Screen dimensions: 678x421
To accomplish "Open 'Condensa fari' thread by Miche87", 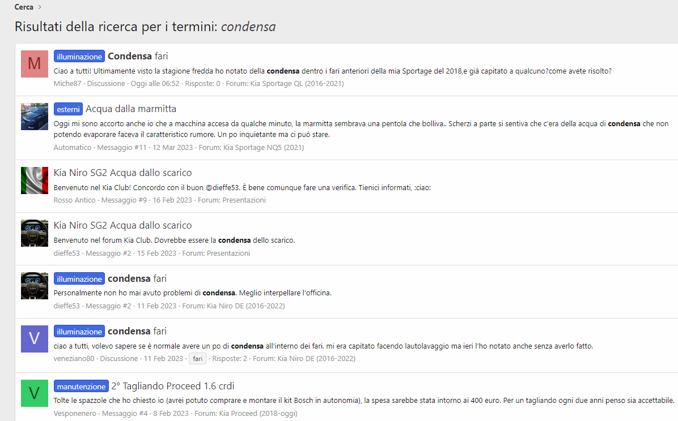I will tap(138, 56).
